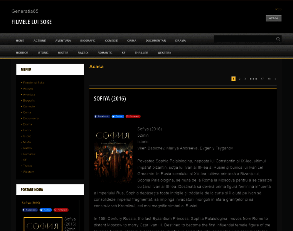Go to pagination page 3
293x231 pixels.
(x=245, y=79)
